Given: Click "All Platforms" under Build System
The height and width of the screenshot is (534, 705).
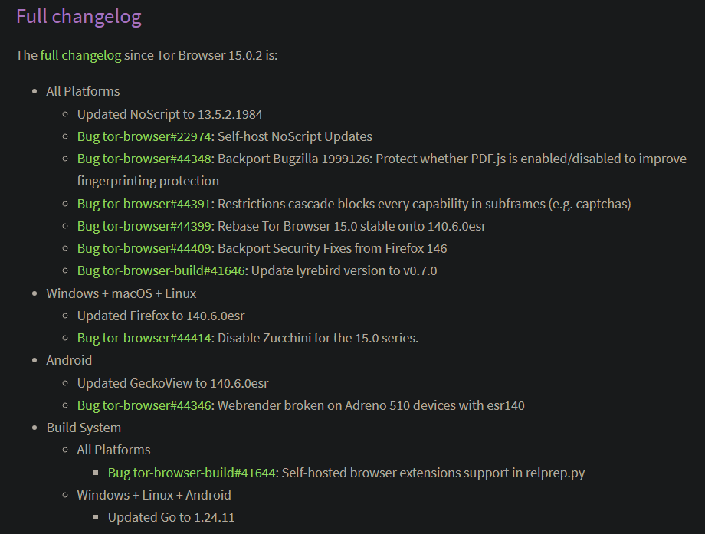Looking at the screenshot, I should coord(113,450).
